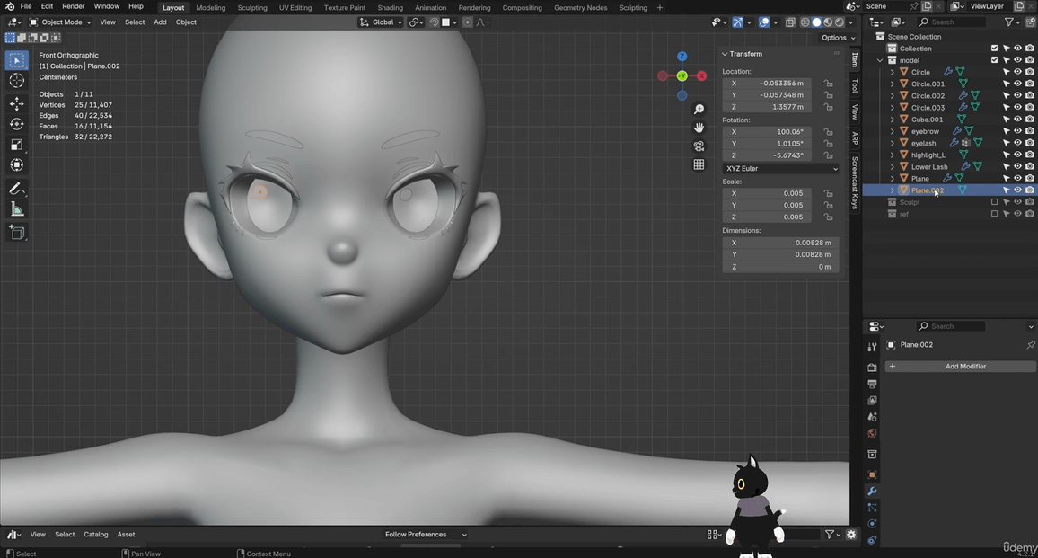Select the eyelash object in outliner
This screenshot has height=558, width=1038.
pyautogui.click(x=923, y=143)
